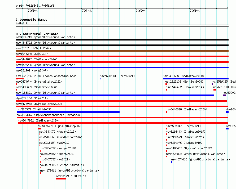This screenshot has width=236, height=189.
Task: Click nsv6436099 Sedlazeck2020 label
Action: pyautogui.click(x=37, y=87)
